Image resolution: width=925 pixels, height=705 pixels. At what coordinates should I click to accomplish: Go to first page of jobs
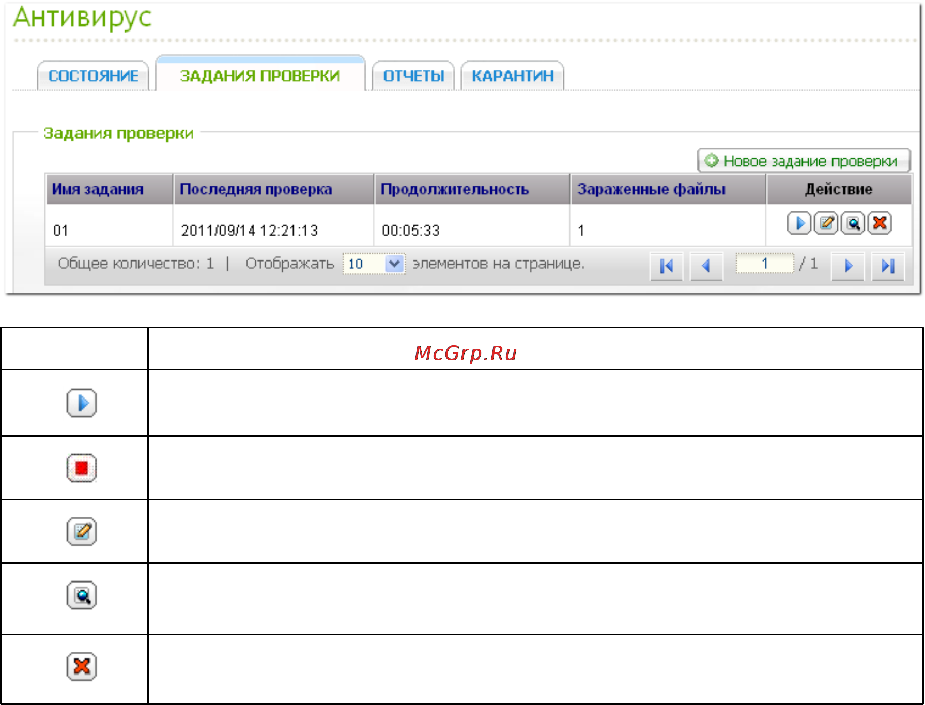pos(667,266)
